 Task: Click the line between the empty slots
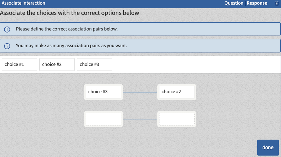pos(140,119)
